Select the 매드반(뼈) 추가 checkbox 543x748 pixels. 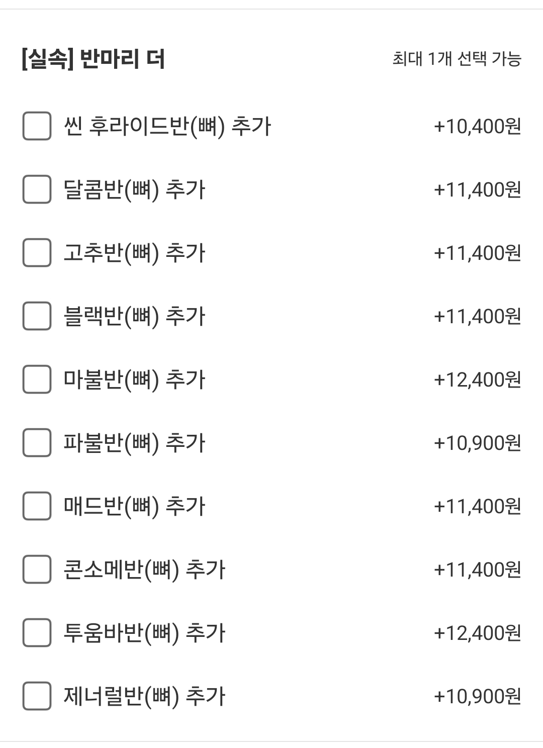tap(37, 506)
